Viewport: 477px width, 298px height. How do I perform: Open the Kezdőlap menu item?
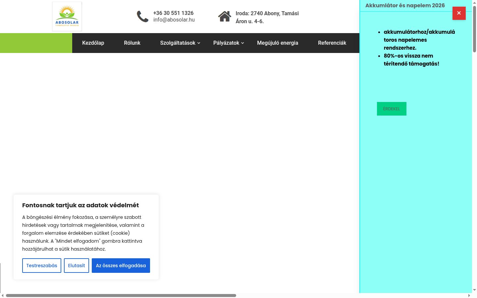click(x=93, y=43)
